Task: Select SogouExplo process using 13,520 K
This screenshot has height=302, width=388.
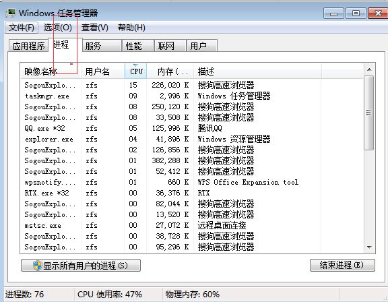Action: (x=192, y=214)
